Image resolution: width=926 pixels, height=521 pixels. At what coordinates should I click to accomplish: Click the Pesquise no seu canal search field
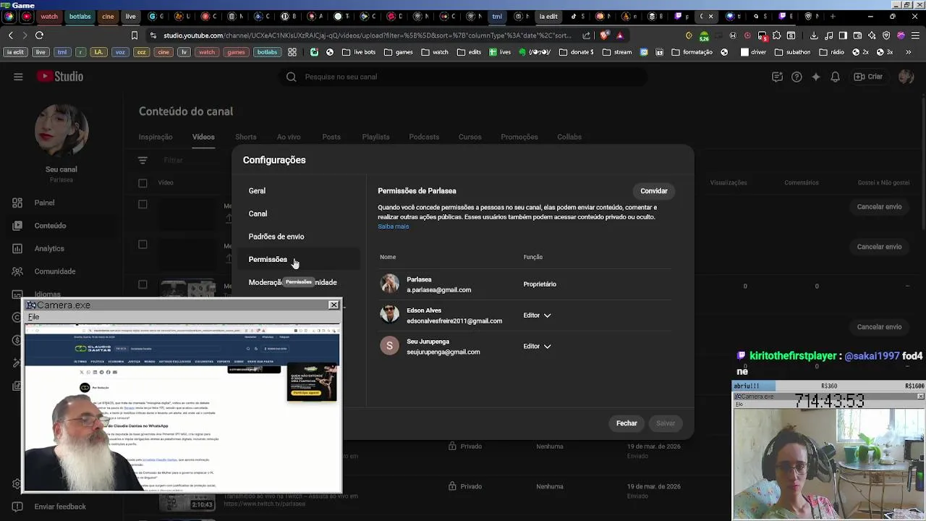click(x=463, y=77)
